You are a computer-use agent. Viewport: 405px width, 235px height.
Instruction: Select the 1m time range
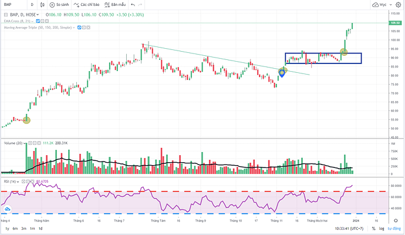(x=32, y=229)
